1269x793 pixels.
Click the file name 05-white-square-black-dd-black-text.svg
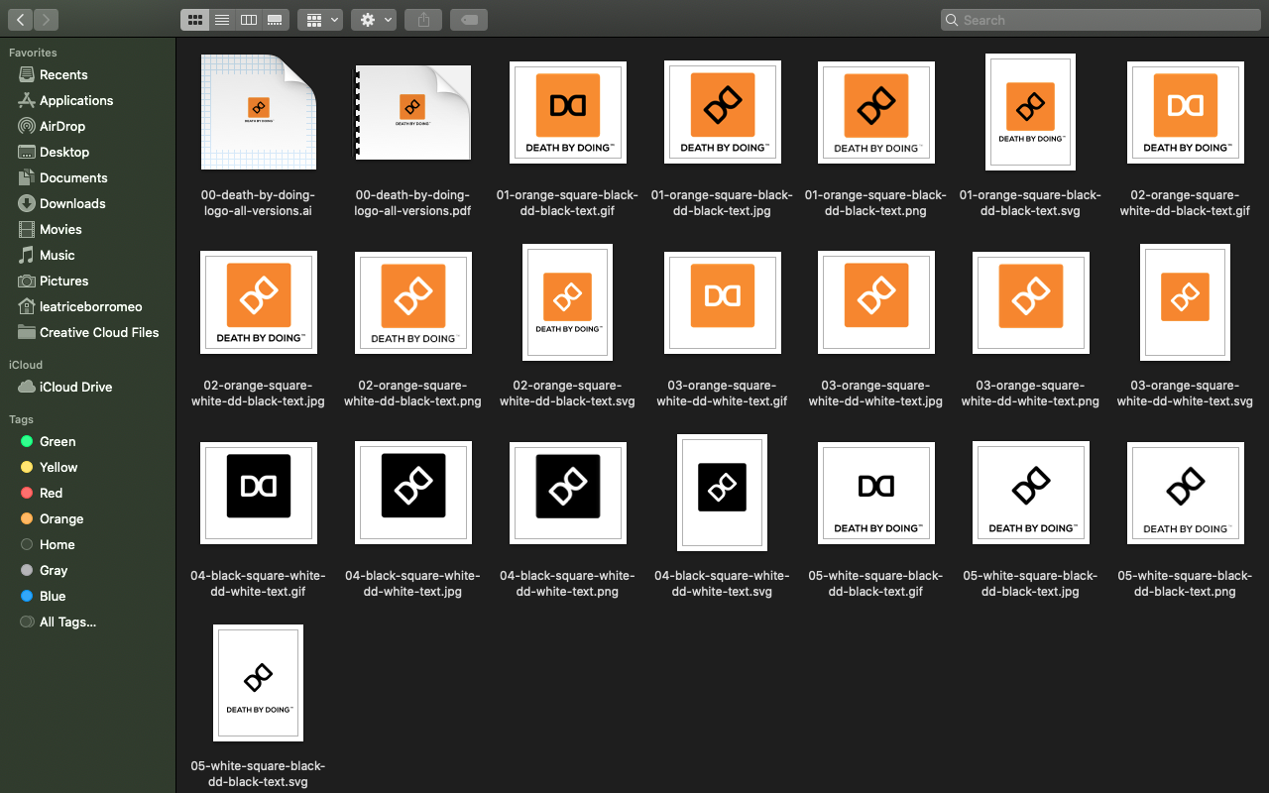pyautogui.click(x=258, y=774)
